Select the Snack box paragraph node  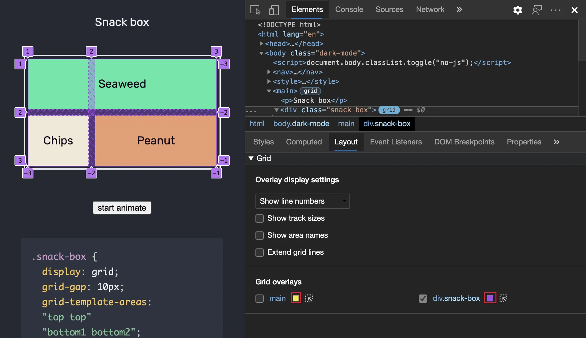point(314,100)
